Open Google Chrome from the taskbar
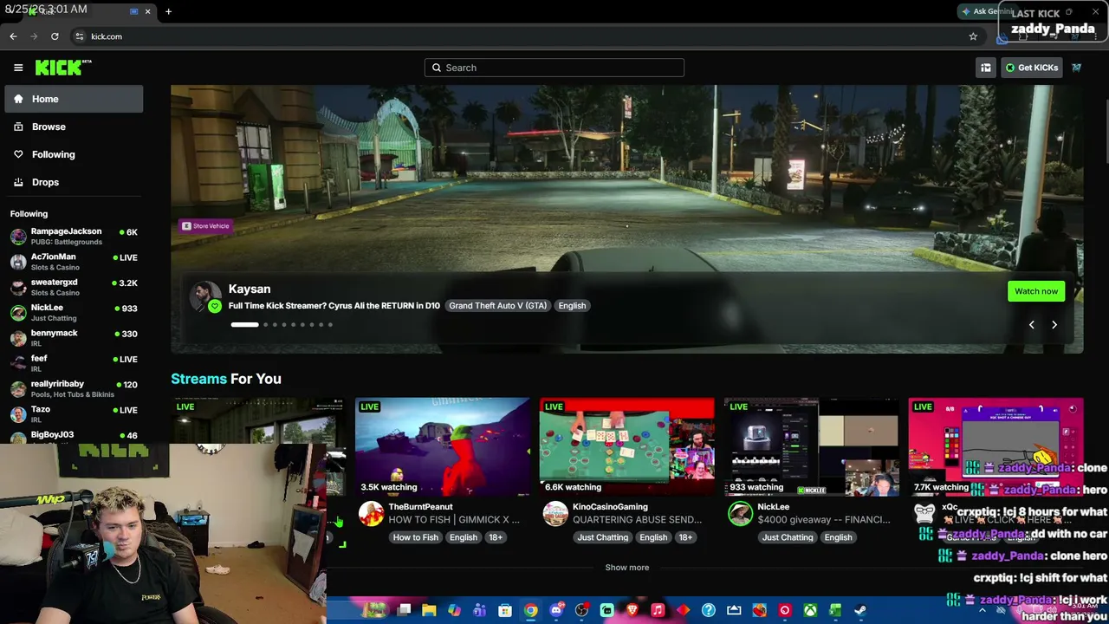Screen dimensions: 1109x624 point(530,610)
